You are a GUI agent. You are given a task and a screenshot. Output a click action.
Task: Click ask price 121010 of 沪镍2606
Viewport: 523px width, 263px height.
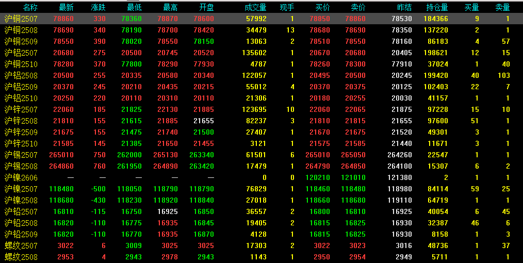tap(353, 178)
